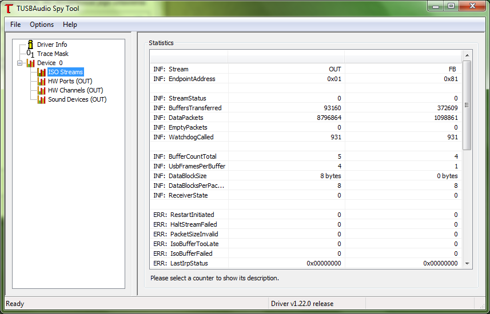Screen dimensions: 490x314
Task: Click the HW Channels (OUT) icon
Action: point(41,90)
